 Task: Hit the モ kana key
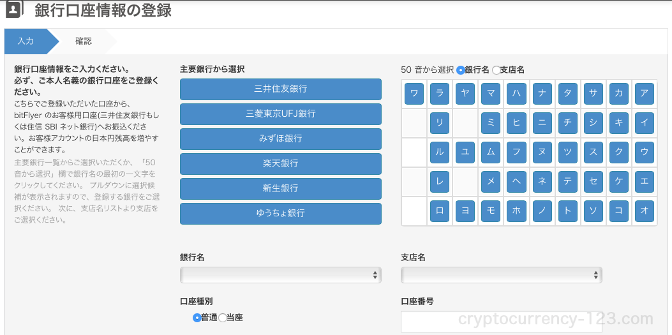(x=491, y=211)
